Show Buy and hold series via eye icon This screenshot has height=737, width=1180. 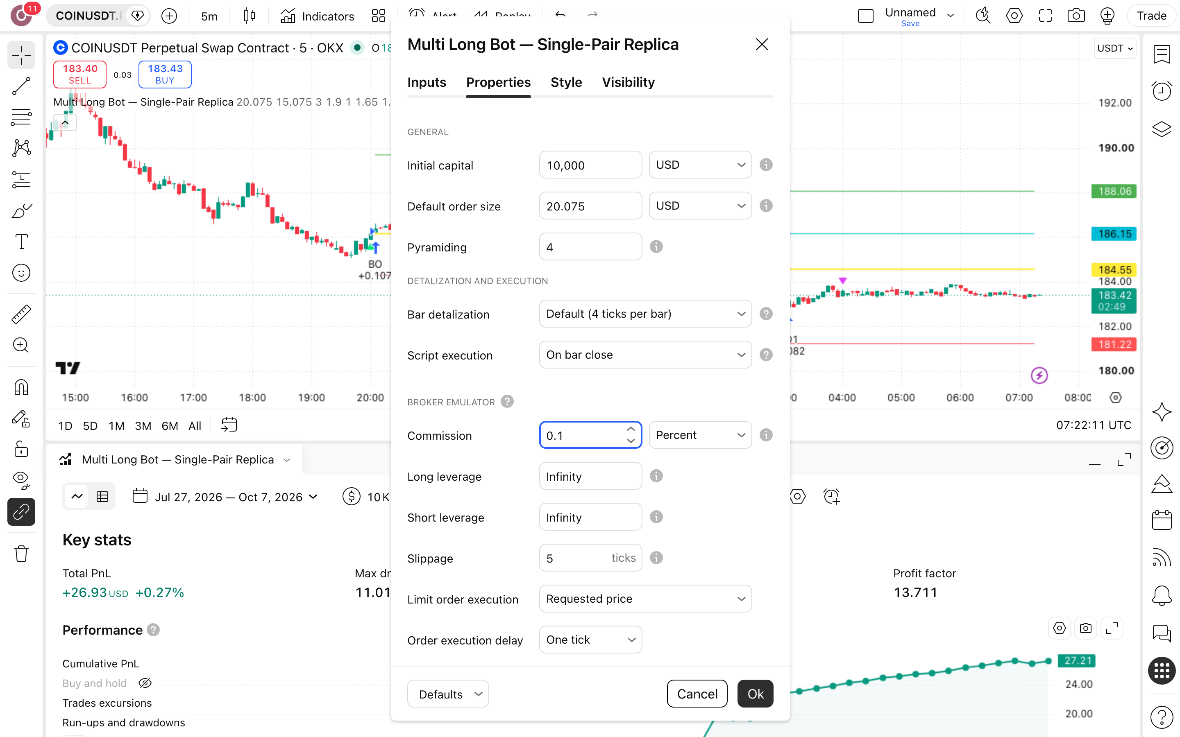point(145,683)
